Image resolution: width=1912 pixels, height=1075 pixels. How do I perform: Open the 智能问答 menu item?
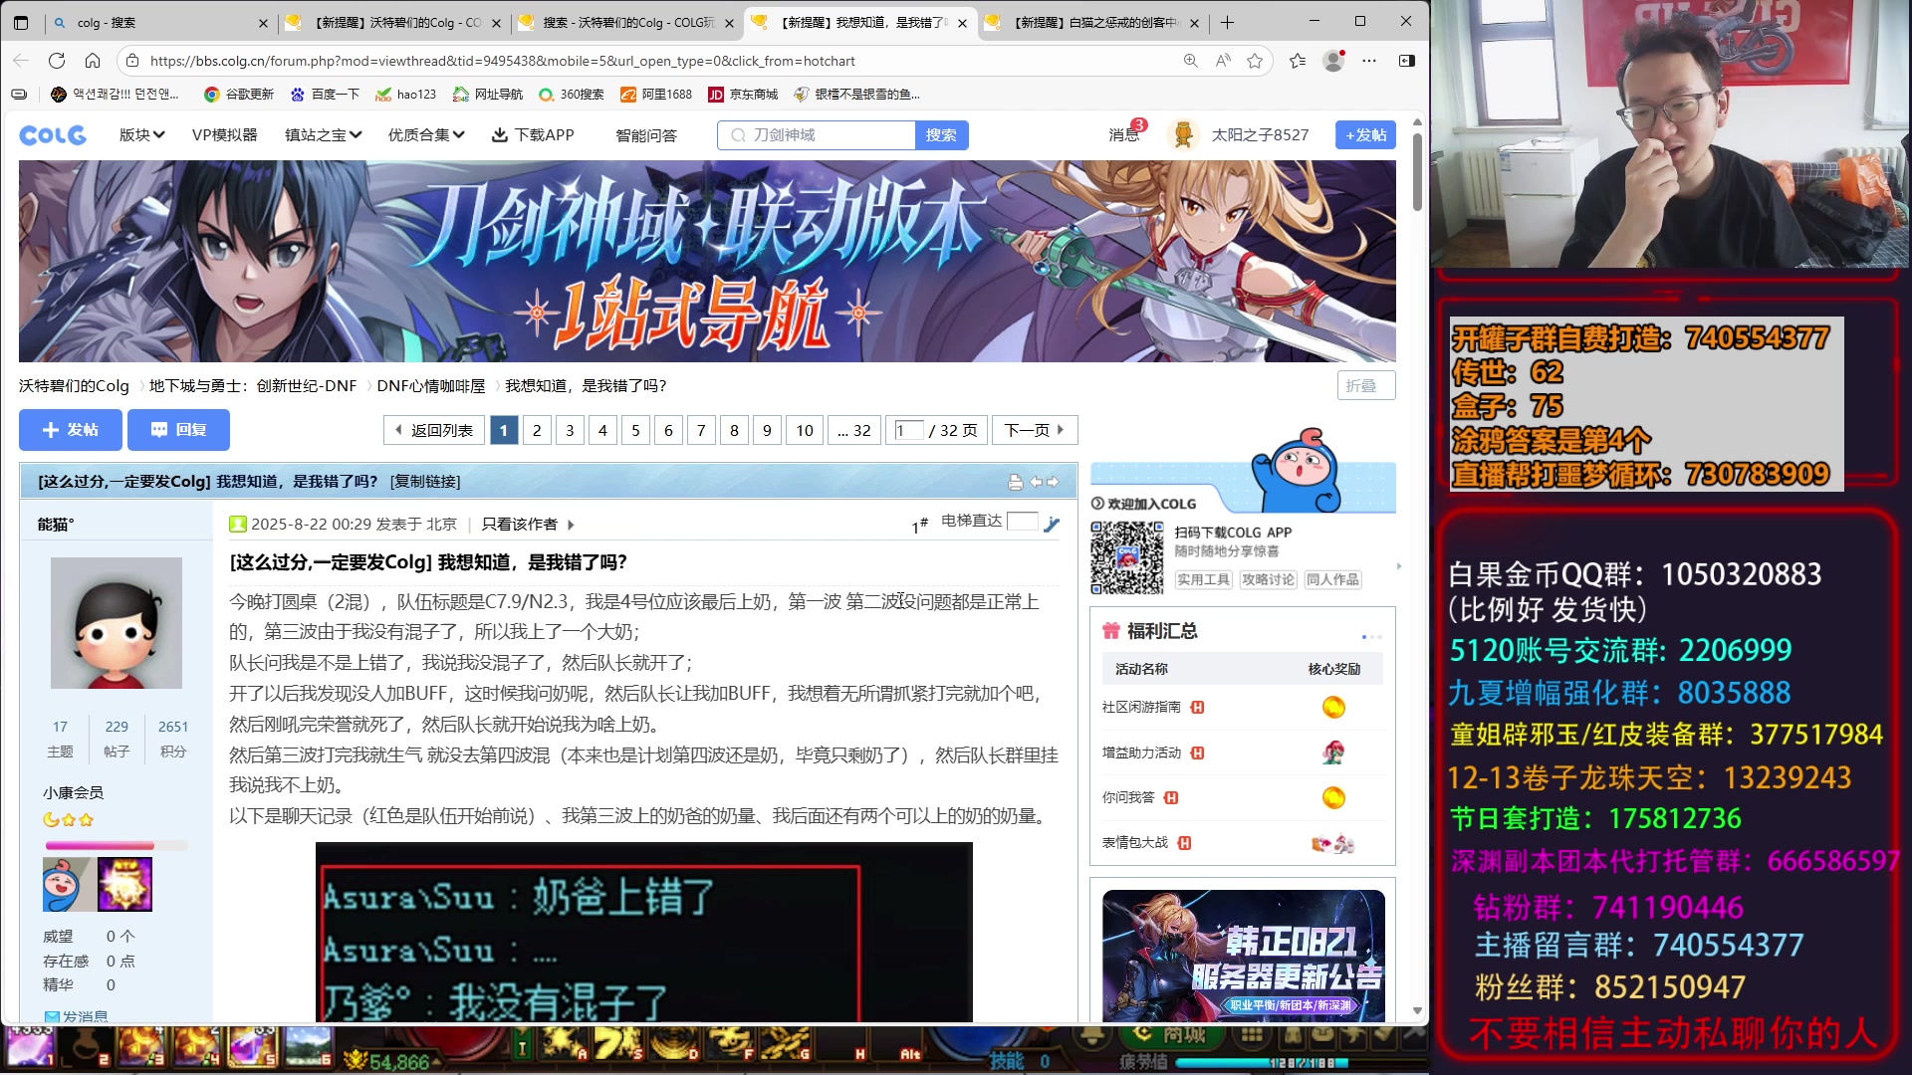click(x=646, y=135)
